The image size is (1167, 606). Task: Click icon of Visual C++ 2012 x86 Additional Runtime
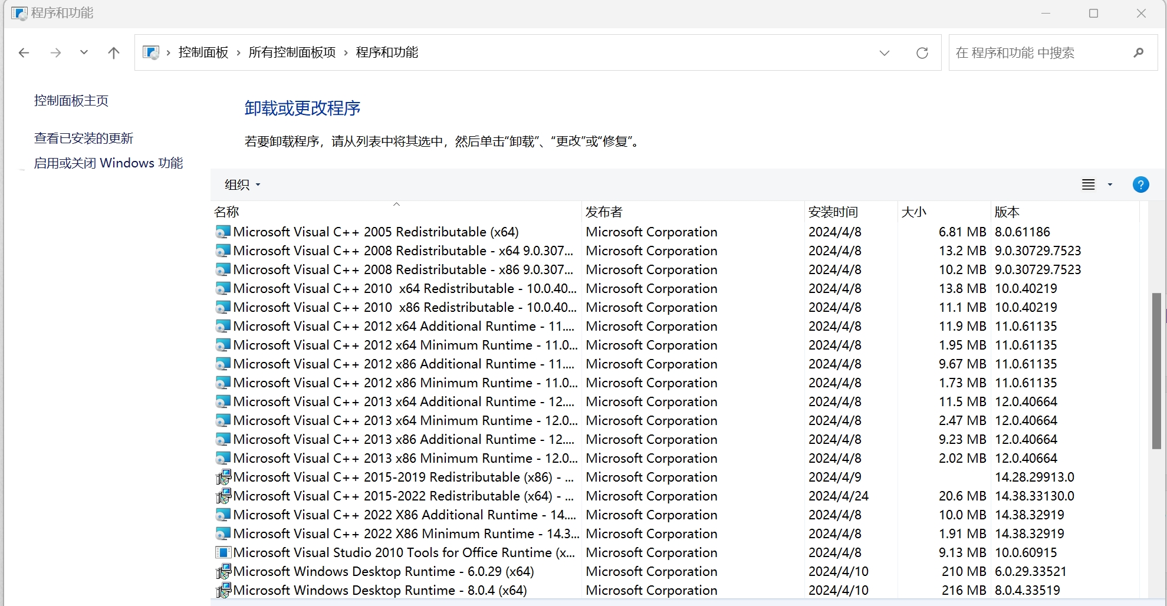click(223, 364)
